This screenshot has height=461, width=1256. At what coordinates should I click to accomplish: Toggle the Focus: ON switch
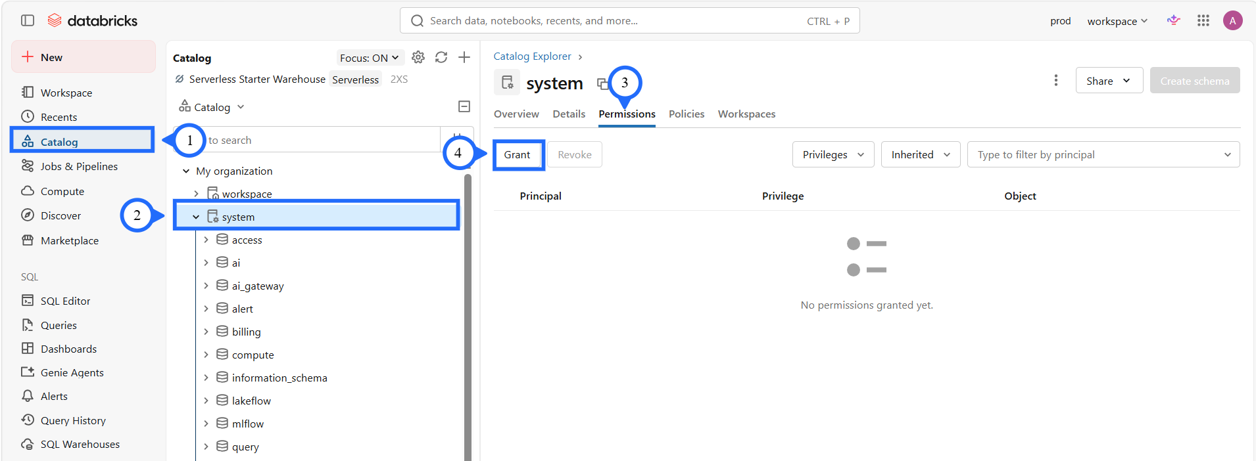(x=370, y=58)
